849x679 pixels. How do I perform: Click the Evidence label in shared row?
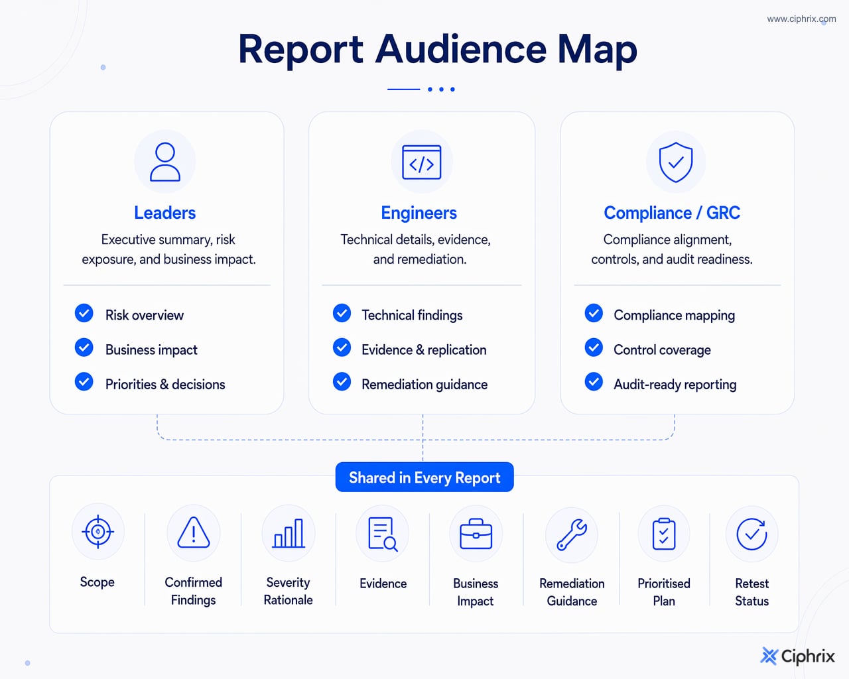[383, 584]
